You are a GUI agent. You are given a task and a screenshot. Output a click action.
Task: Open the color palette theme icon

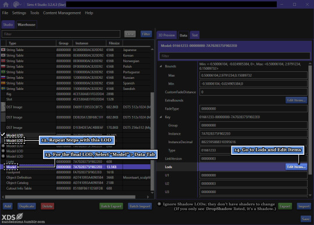[16, 5]
